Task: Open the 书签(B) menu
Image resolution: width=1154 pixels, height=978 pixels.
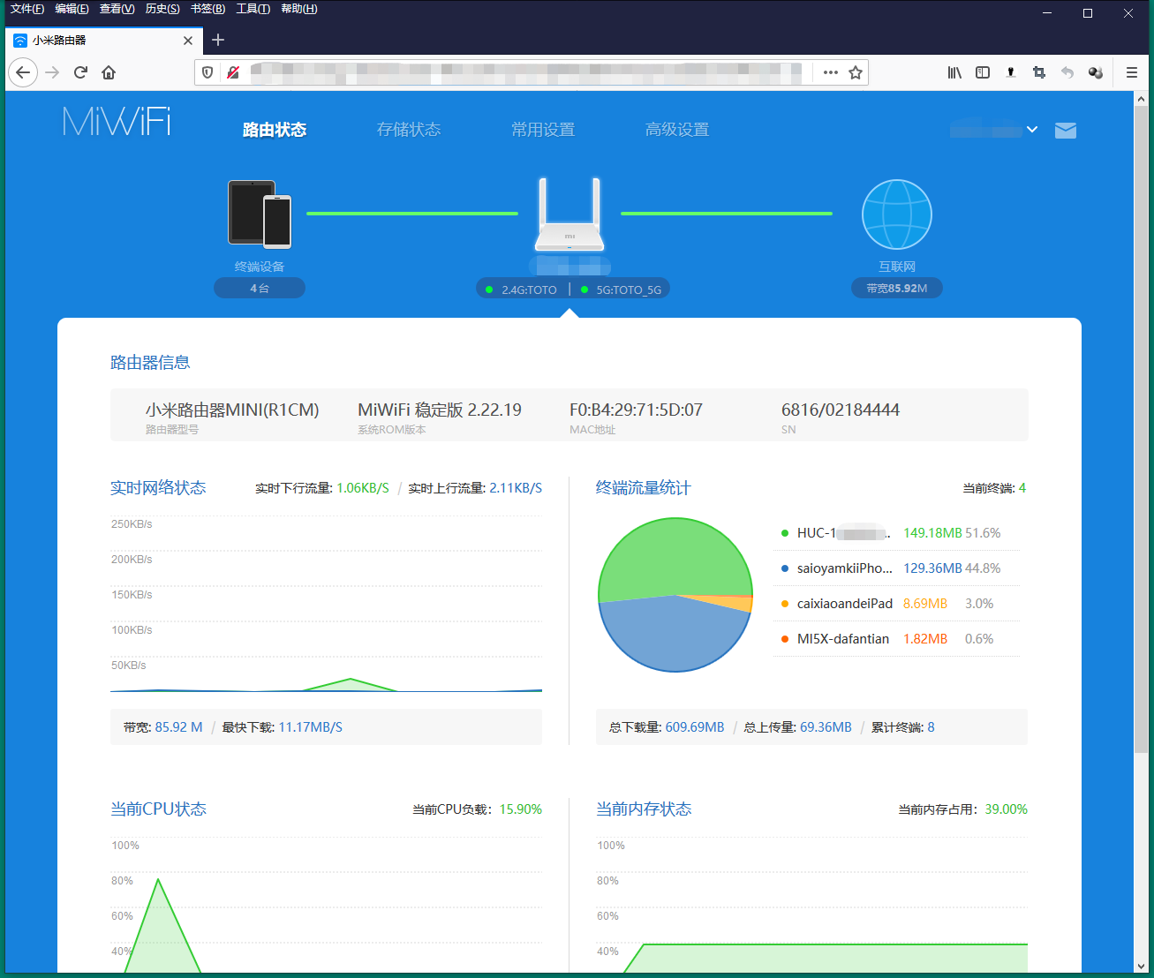Action: tap(207, 9)
